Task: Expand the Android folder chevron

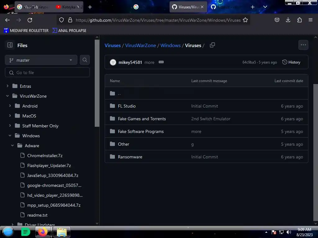Action: [10, 106]
